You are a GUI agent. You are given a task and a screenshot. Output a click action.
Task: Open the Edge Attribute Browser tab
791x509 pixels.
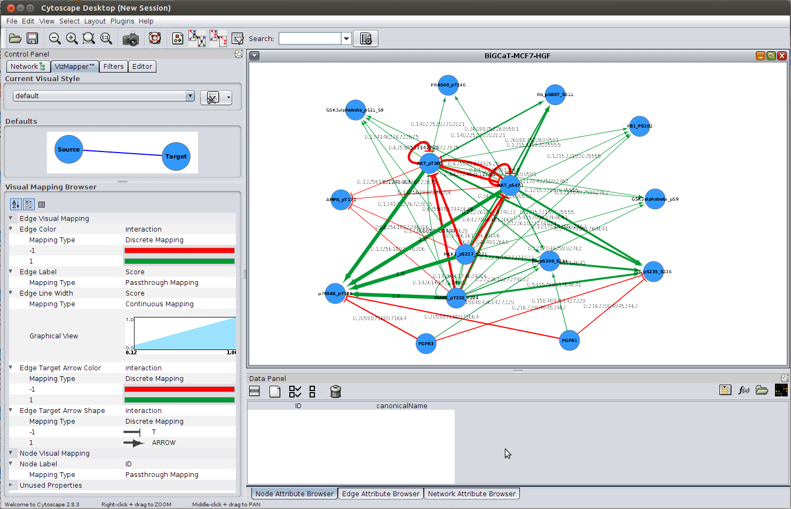[x=381, y=494]
